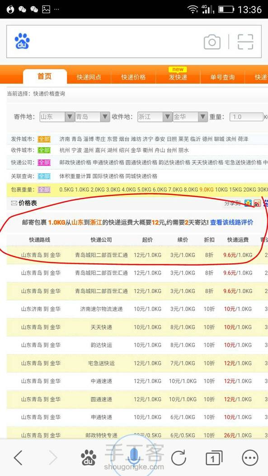Open 邮政快递价格 link
The image size is (268, 476).
pos(75,163)
